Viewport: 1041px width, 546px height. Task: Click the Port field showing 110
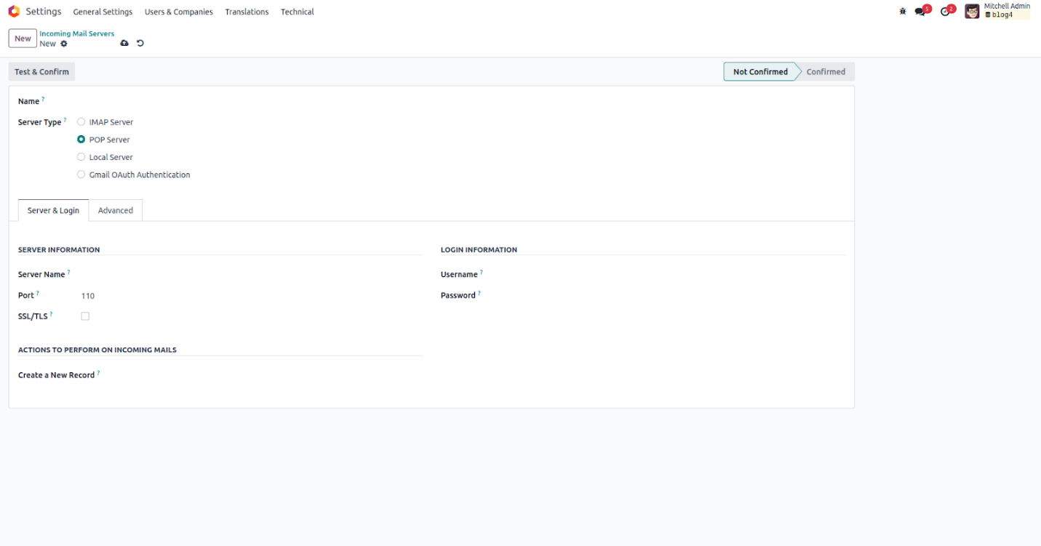point(252,296)
